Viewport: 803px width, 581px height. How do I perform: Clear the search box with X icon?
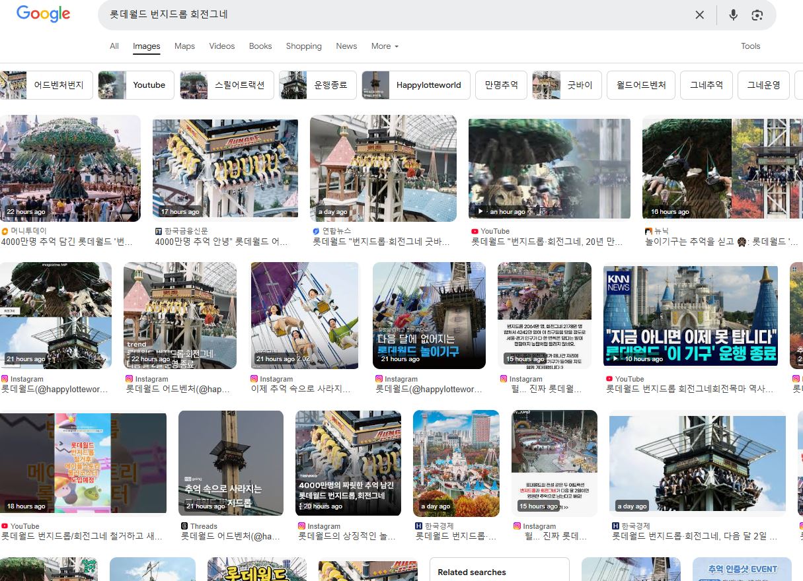pos(699,15)
